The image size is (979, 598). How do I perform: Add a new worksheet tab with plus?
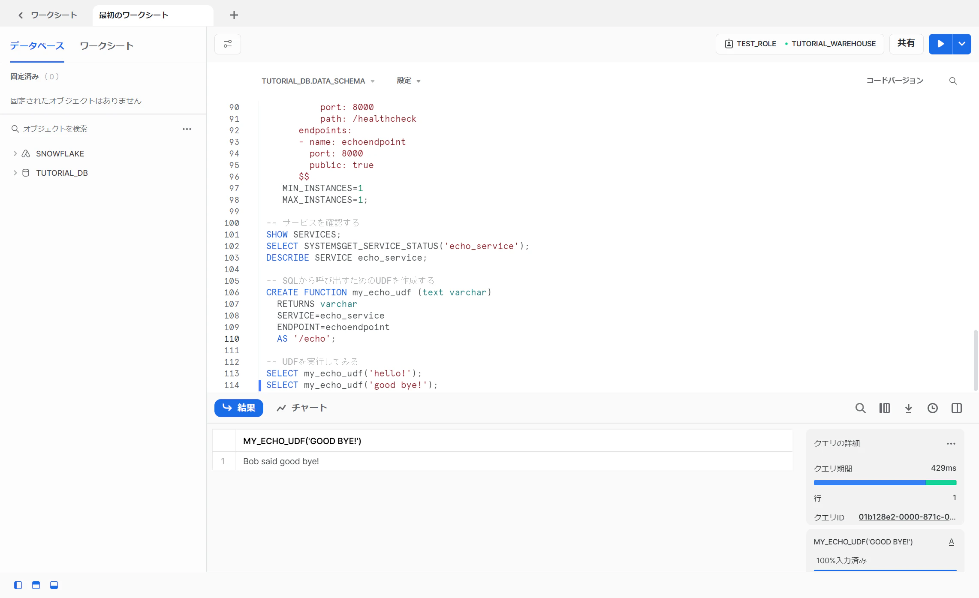(234, 15)
